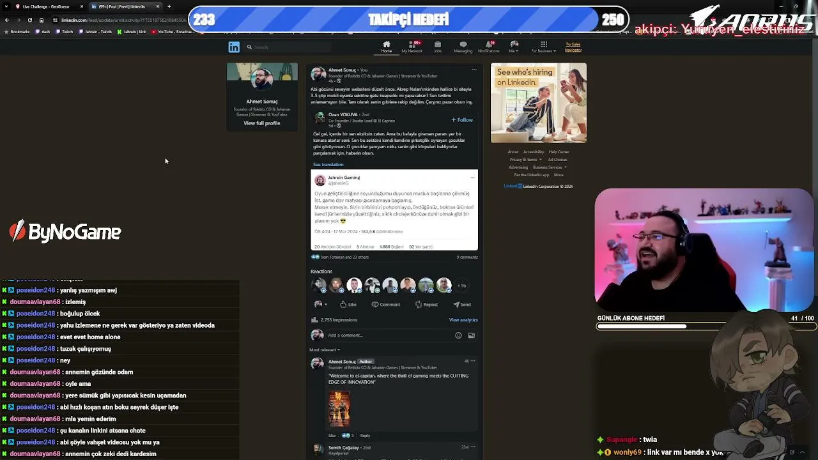Image resolution: width=818 pixels, height=460 pixels.
Task: Repost this post
Action: pos(426,304)
